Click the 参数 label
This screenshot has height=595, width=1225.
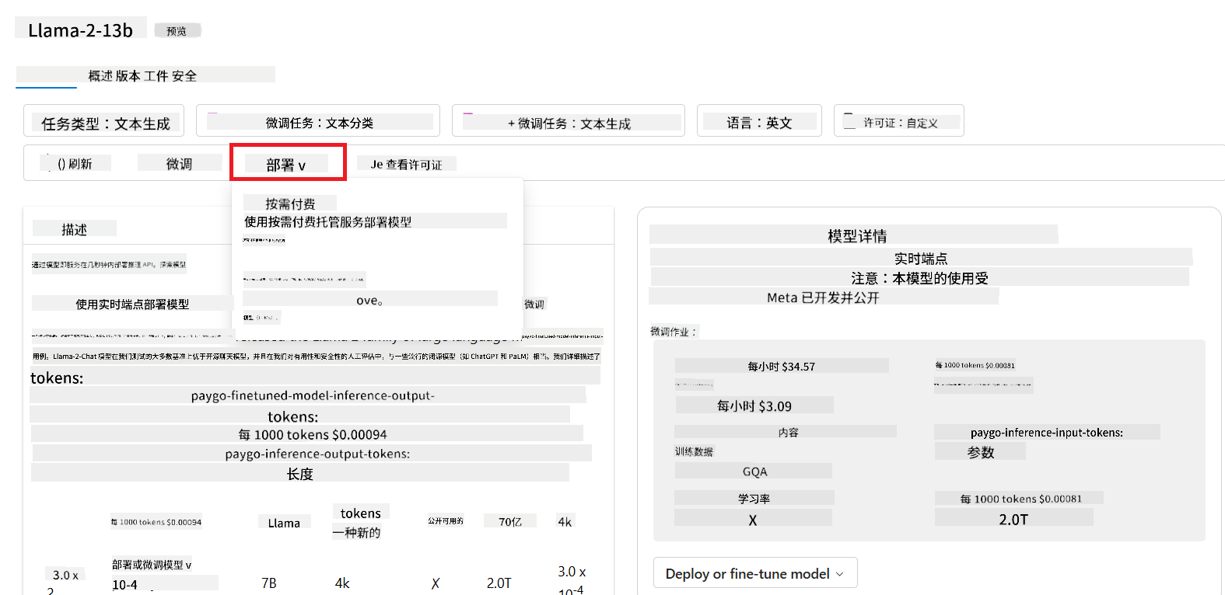(x=981, y=452)
